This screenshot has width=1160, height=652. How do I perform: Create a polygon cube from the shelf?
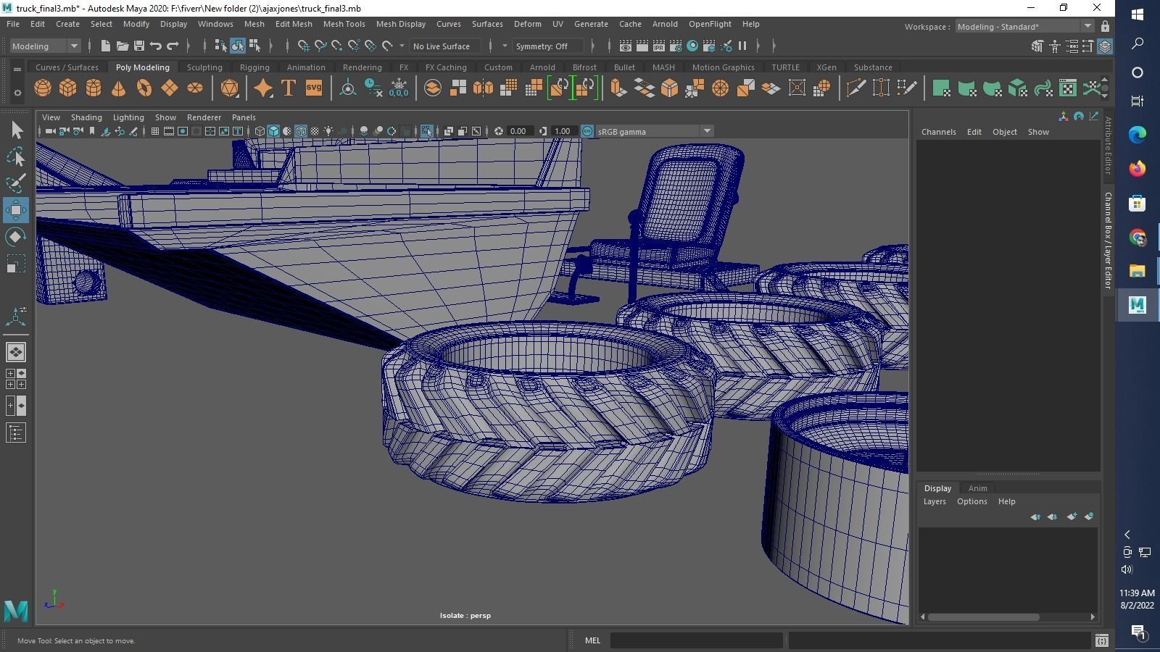point(68,88)
